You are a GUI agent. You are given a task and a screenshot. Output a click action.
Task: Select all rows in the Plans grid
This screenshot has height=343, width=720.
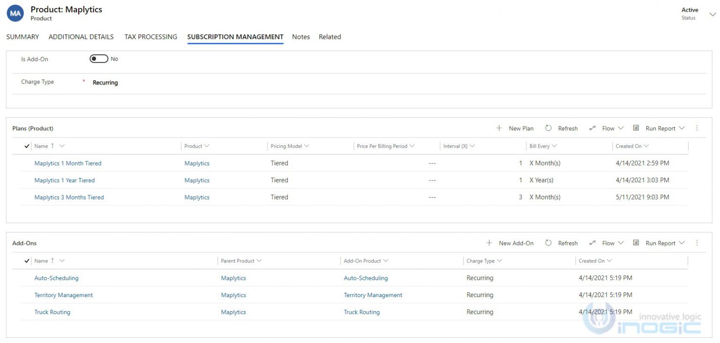pyautogui.click(x=27, y=146)
